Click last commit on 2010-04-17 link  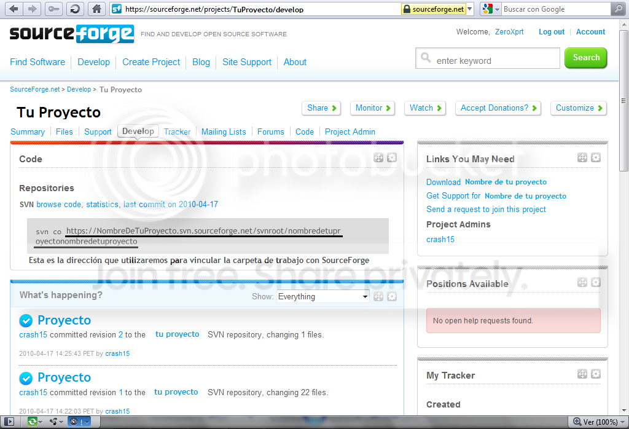coord(171,204)
